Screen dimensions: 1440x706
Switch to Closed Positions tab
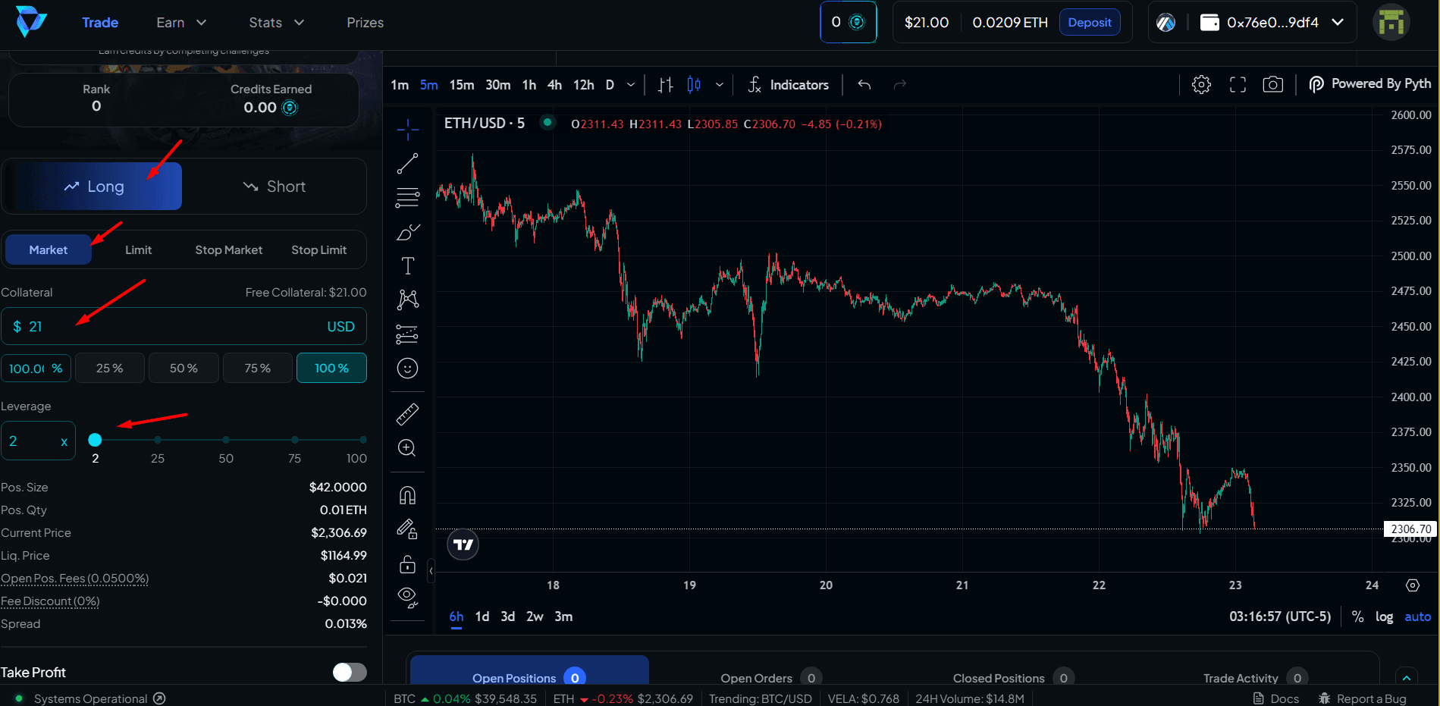pos(1013,677)
